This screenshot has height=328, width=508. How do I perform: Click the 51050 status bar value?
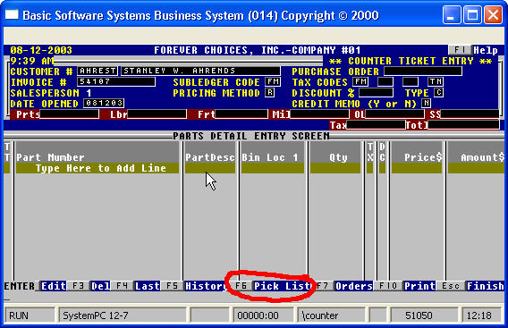pos(424,315)
